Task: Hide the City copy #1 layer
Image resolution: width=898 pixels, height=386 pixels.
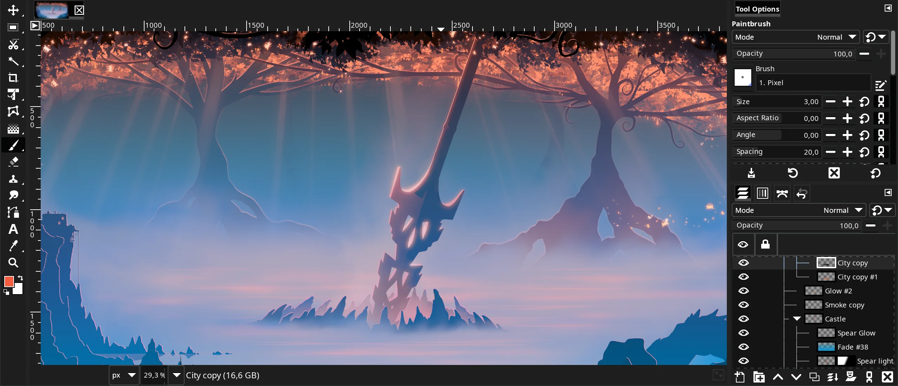Action: pyautogui.click(x=743, y=277)
